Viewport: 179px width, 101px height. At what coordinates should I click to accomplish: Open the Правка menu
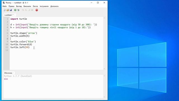point(11,6)
